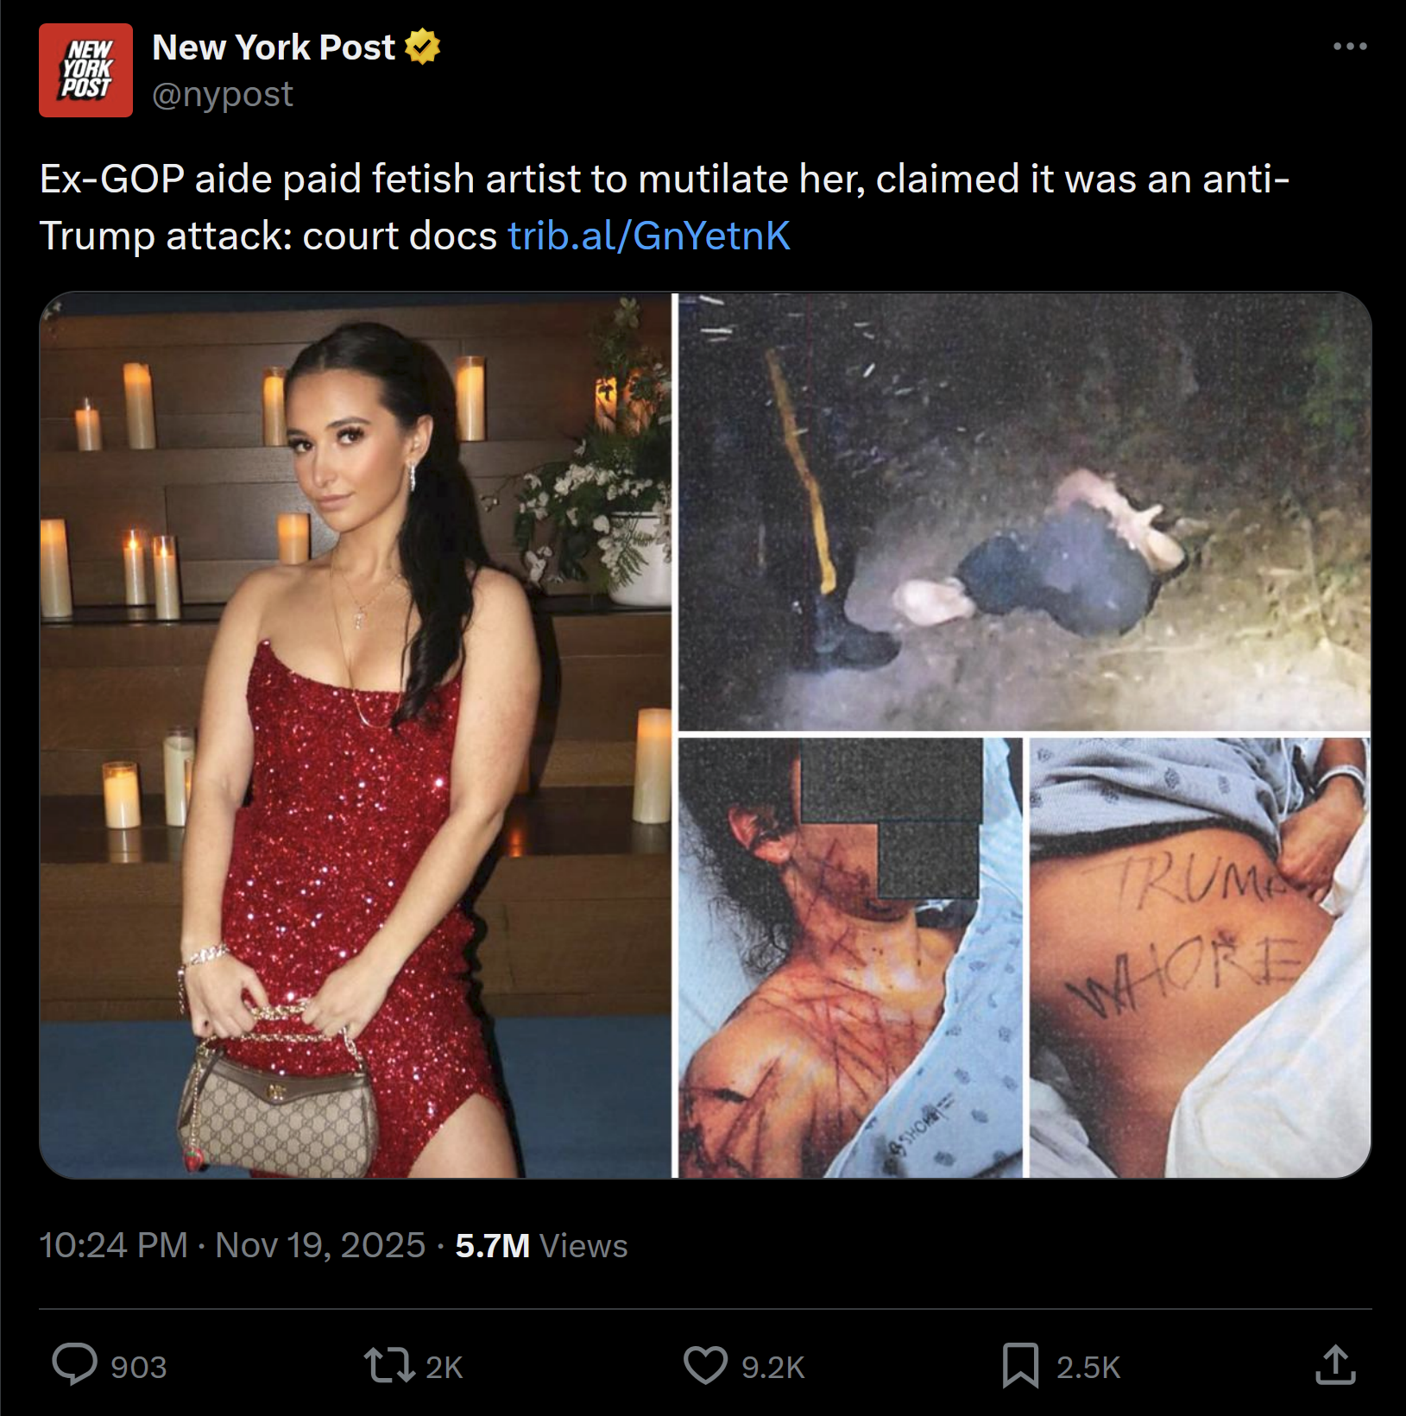The height and width of the screenshot is (1416, 1406).
Task: Open the three-dot more options menu
Action: [x=1350, y=47]
